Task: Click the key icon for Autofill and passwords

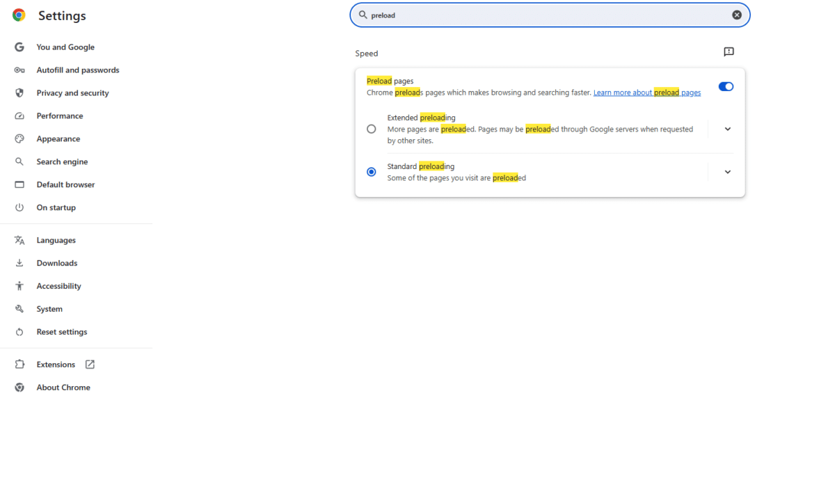Action: tap(19, 70)
